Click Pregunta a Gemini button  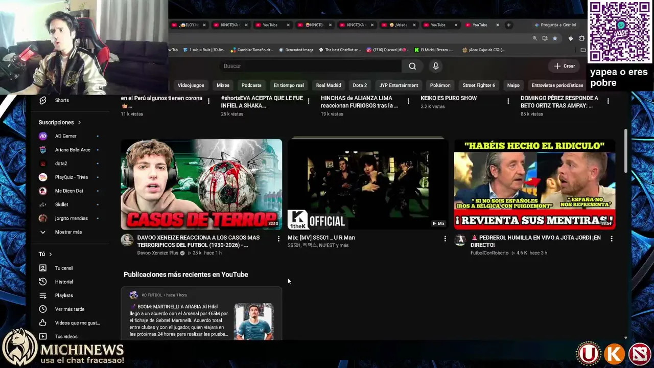pos(555,25)
